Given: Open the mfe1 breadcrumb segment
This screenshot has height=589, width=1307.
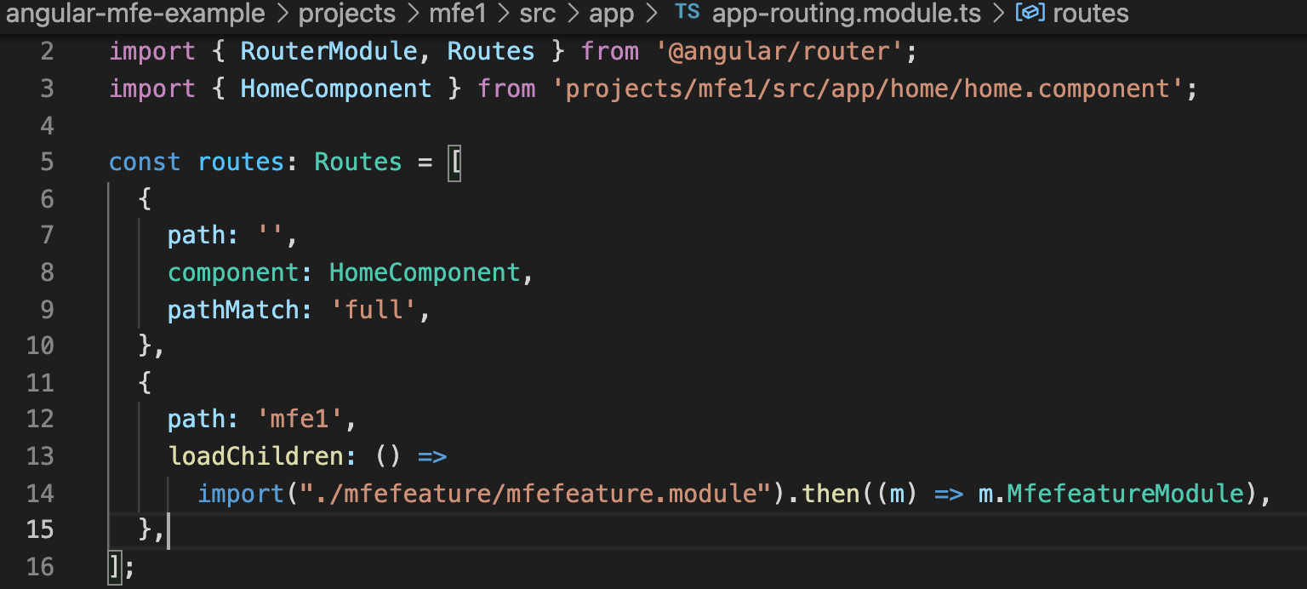Looking at the screenshot, I should point(458,14).
